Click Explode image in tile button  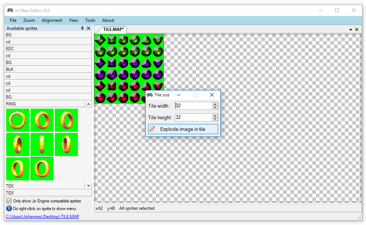(x=183, y=129)
